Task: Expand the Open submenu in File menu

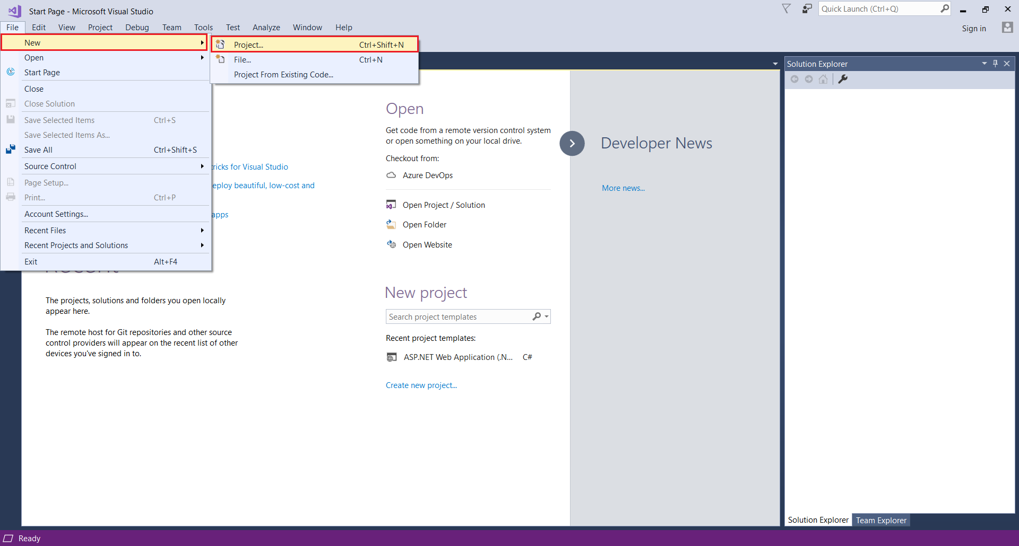Action: click(x=202, y=57)
